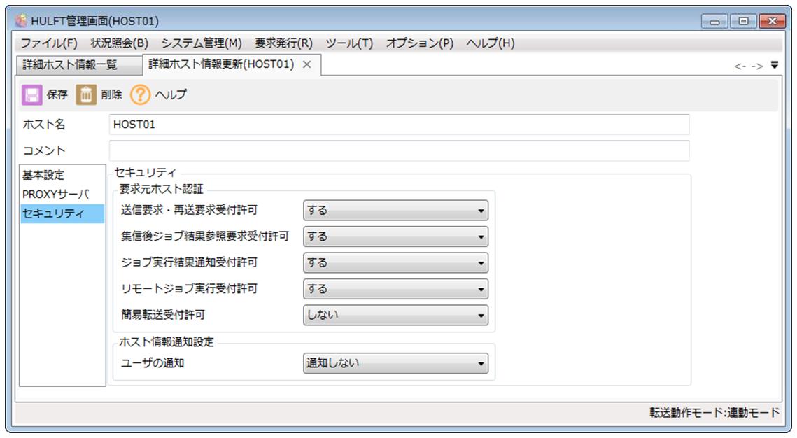Viewport: 797px width, 438px height.
Task: Click the ホスト情報通知設定 group title
Action: tap(167, 342)
